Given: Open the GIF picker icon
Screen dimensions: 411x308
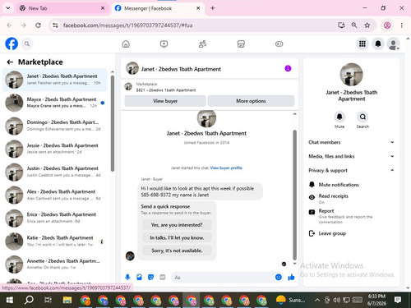Looking at the screenshot, I should 163,278.
